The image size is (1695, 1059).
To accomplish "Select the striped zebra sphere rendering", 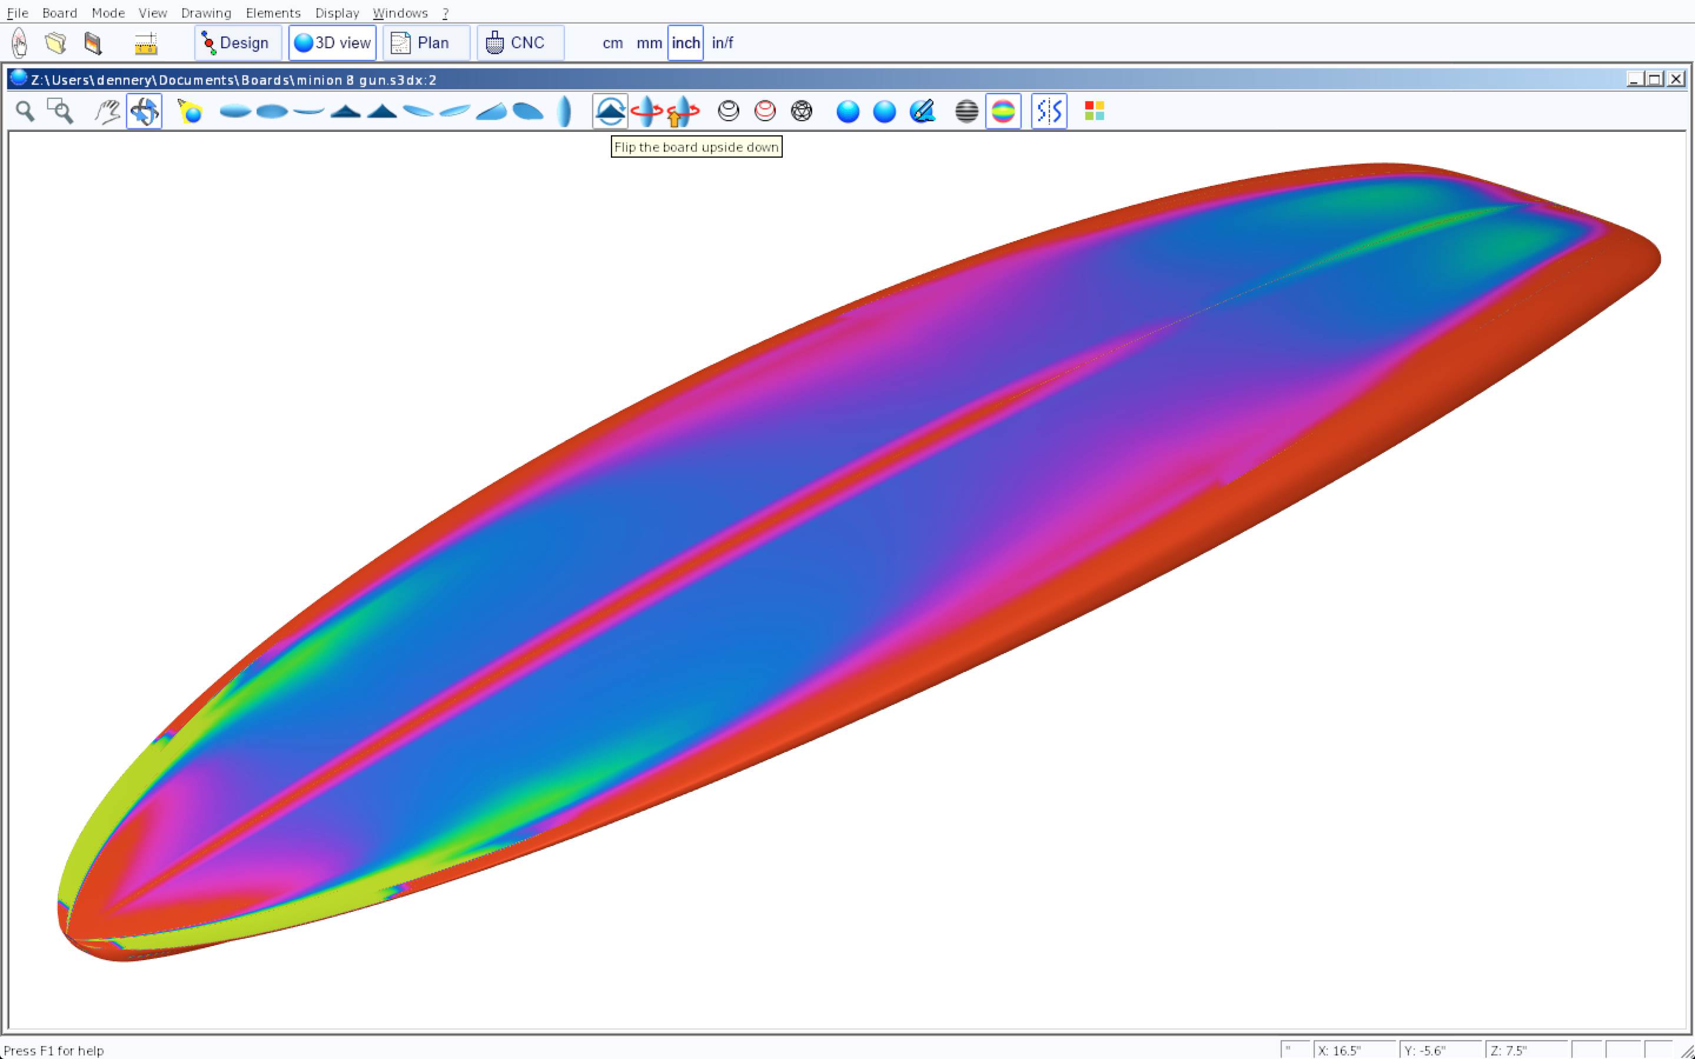I will click(966, 111).
